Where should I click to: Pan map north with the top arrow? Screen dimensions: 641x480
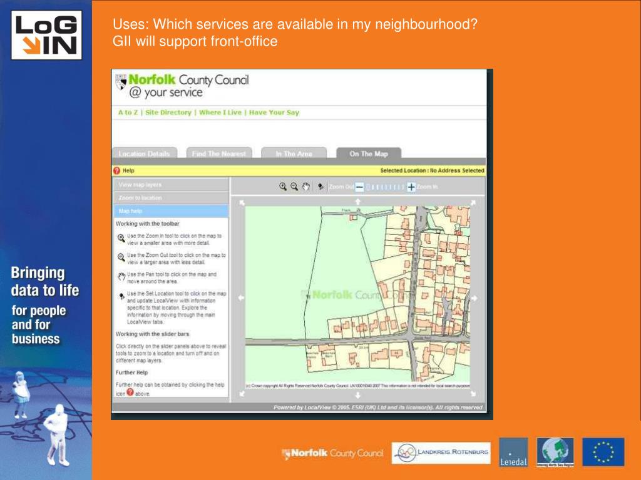357,202
